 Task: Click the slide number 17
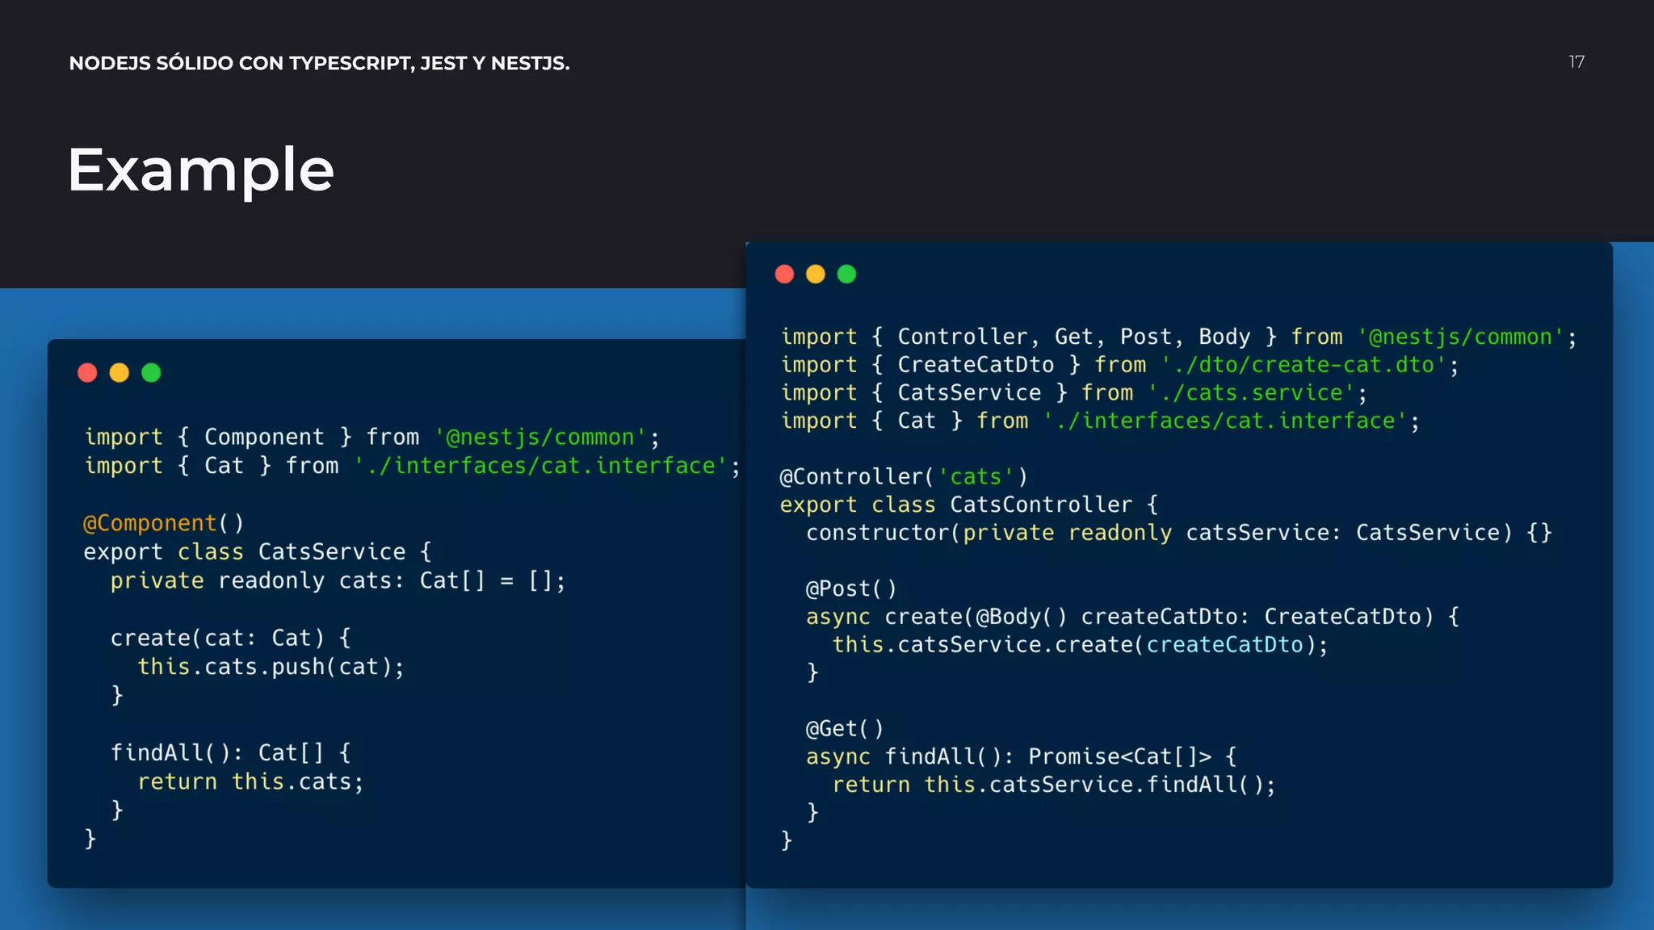tap(1576, 62)
